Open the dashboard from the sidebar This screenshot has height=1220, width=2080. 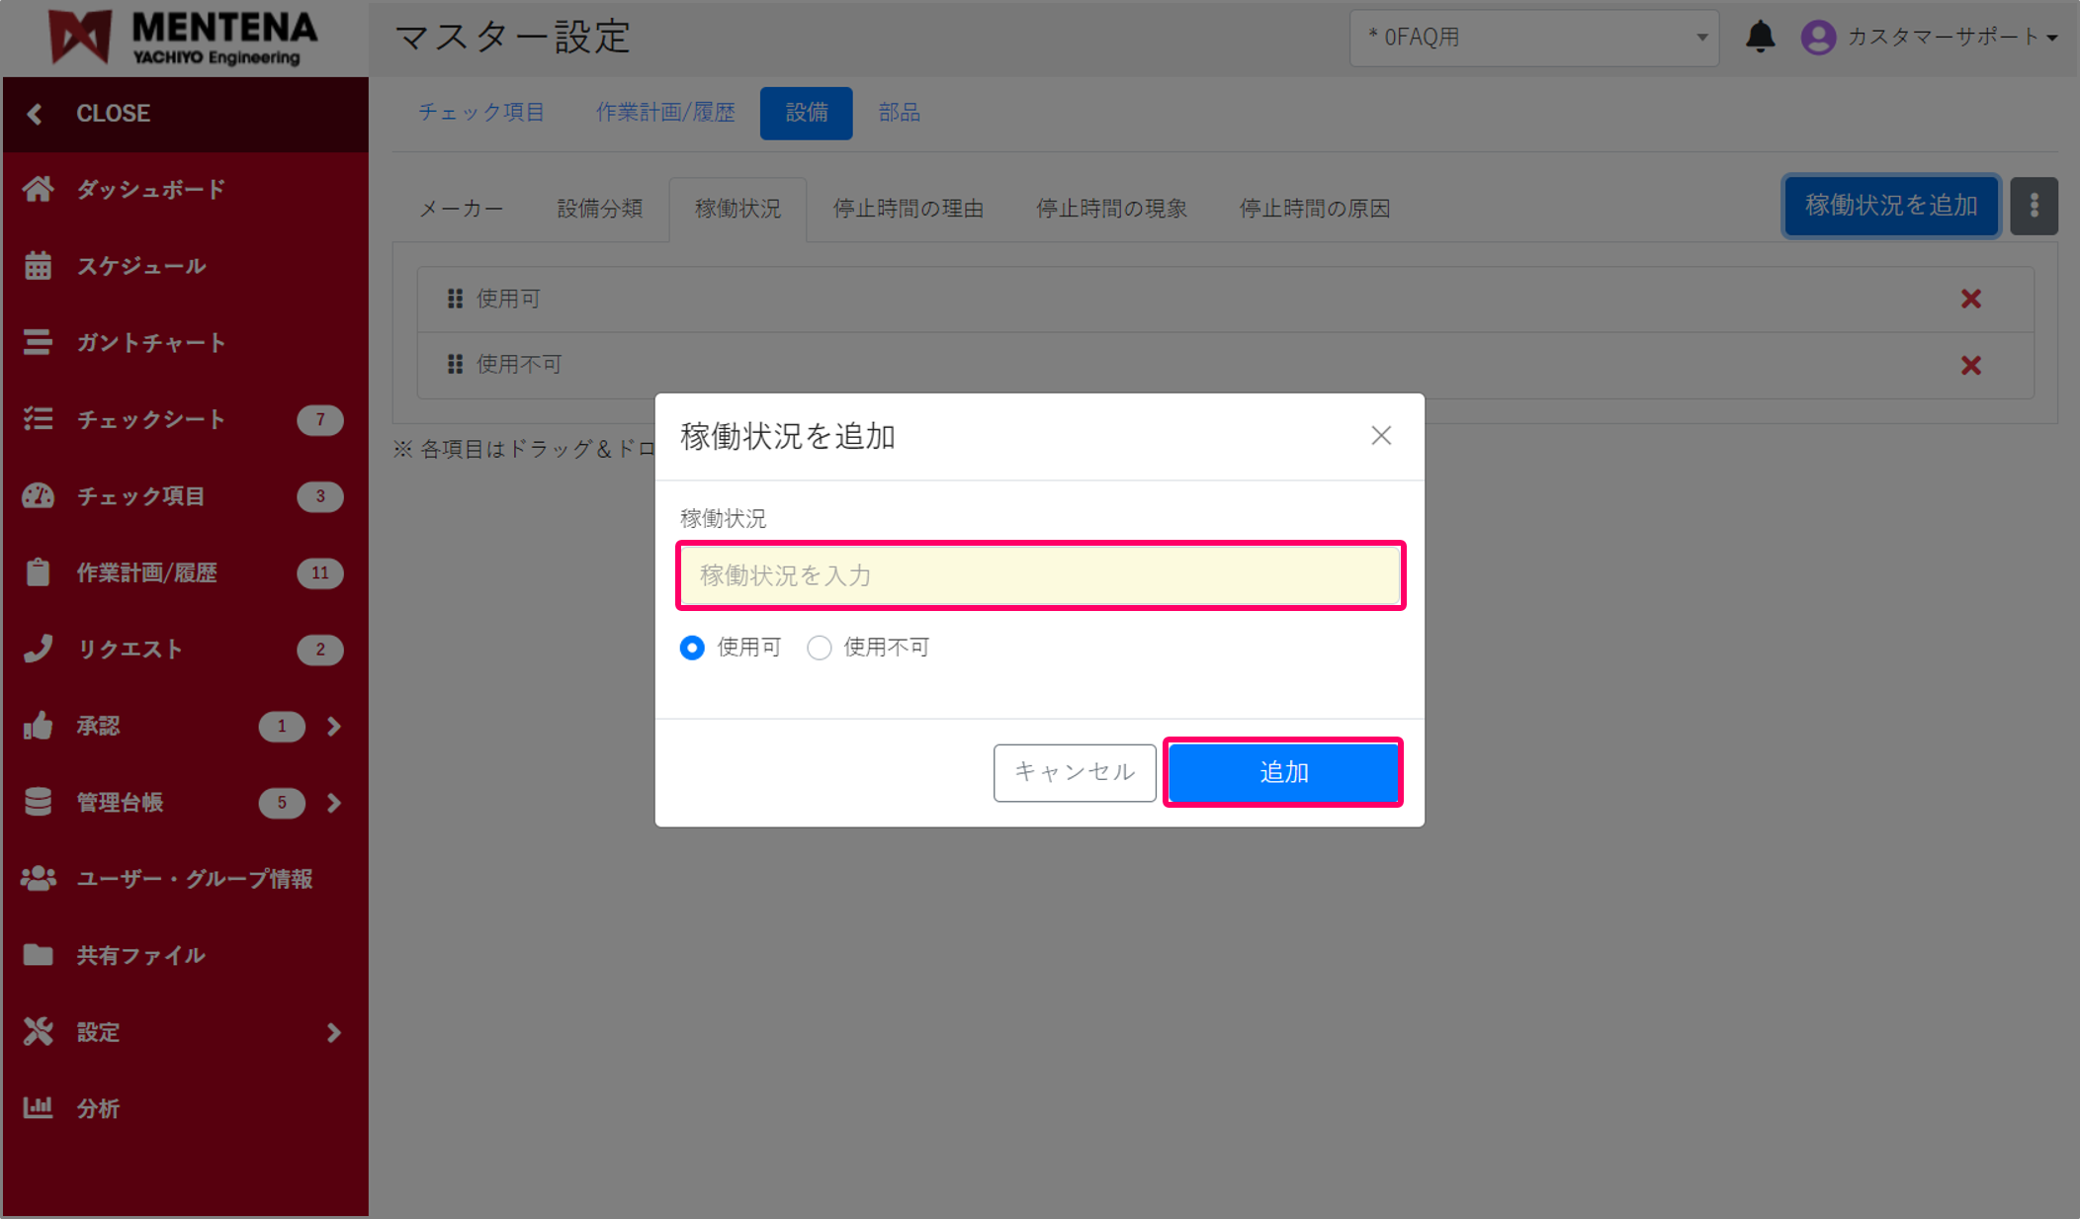click(x=150, y=189)
